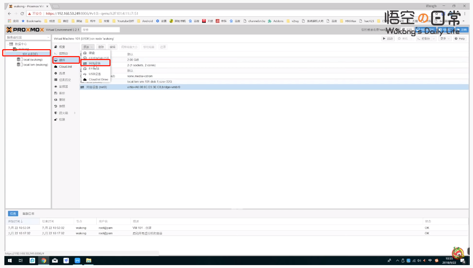Sort by 结束时间 column header
The height and width of the screenshot is (268, 473).
coord(57,221)
